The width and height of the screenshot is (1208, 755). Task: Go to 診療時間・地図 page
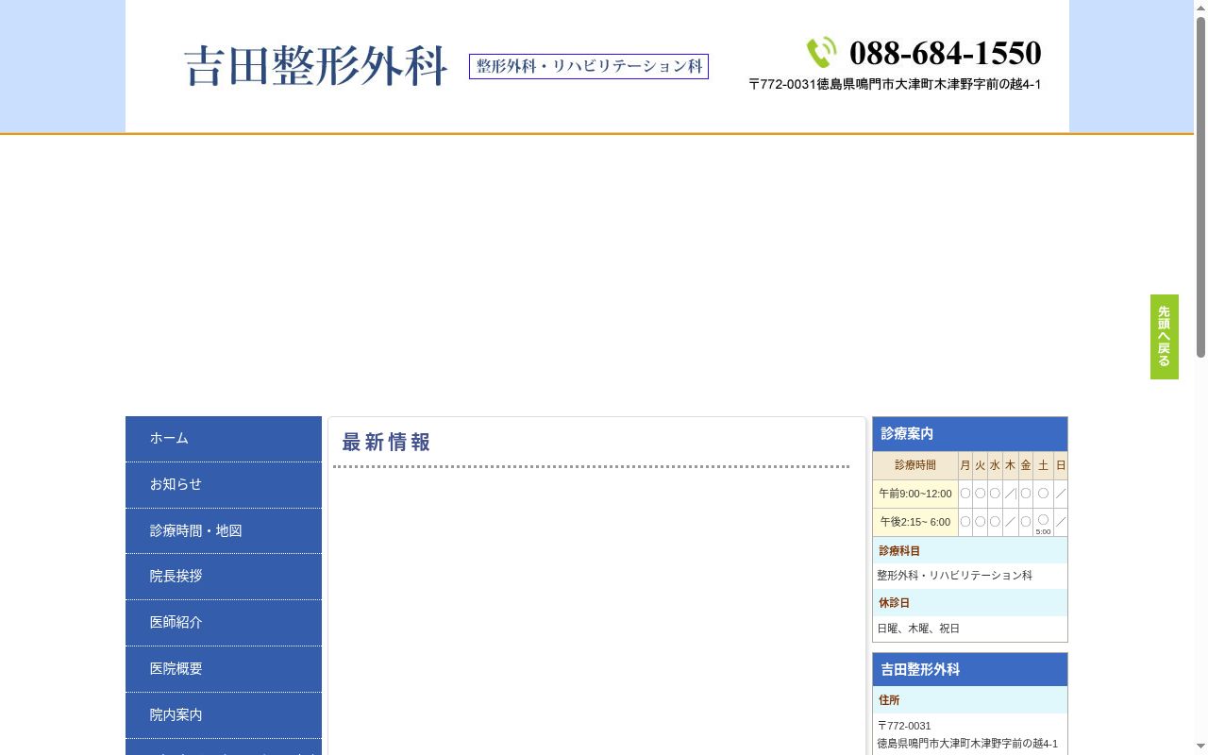pos(224,531)
